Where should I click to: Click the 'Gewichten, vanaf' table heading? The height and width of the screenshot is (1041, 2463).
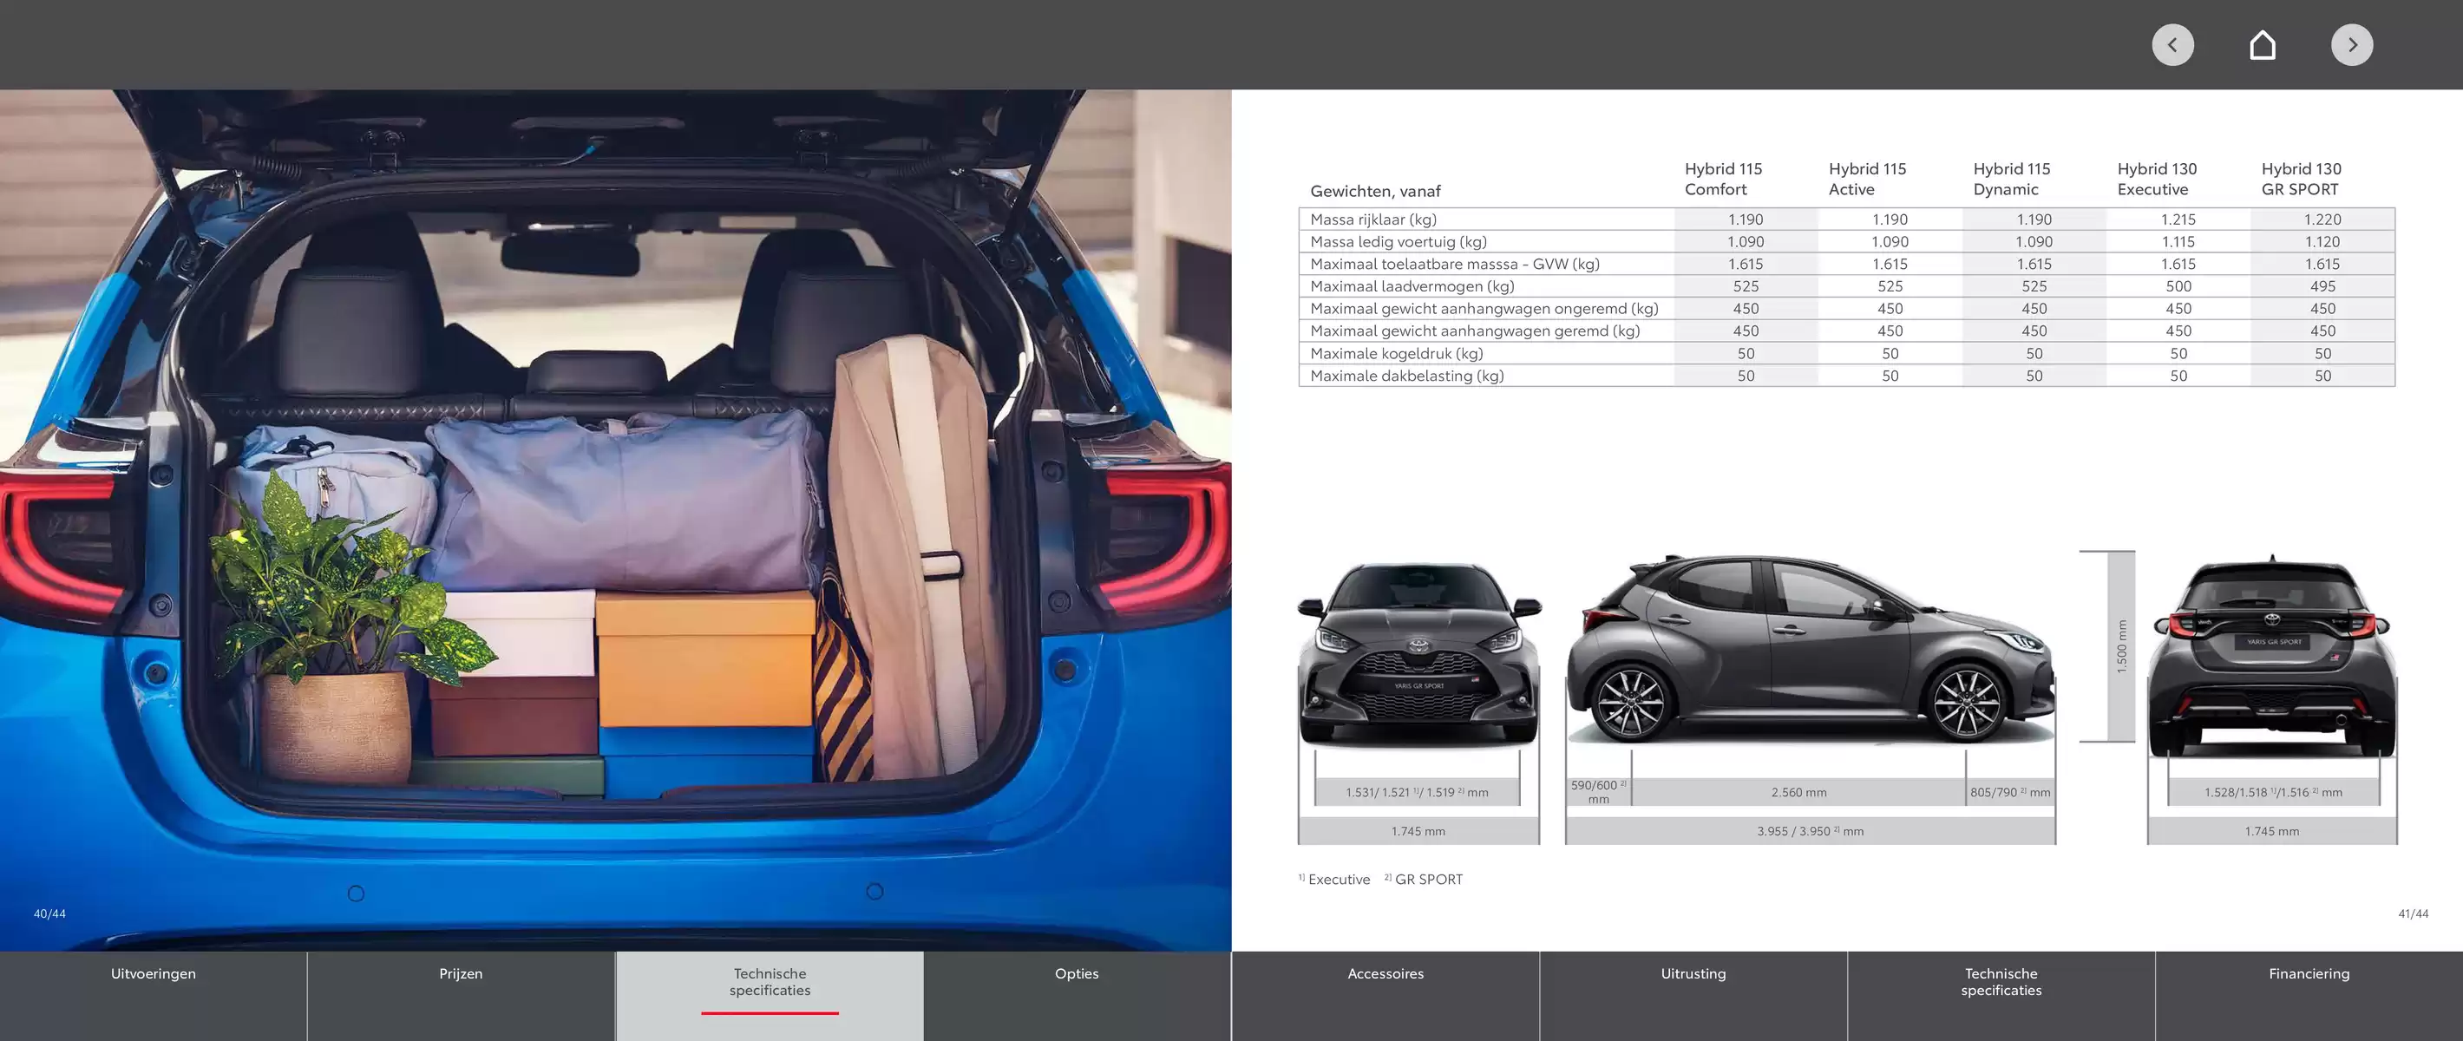tap(1375, 191)
